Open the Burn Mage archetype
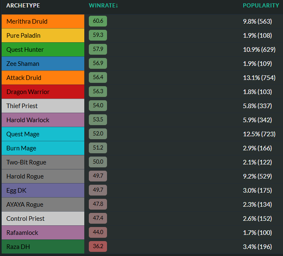This screenshot has width=283, height=256. click(x=43, y=148)
